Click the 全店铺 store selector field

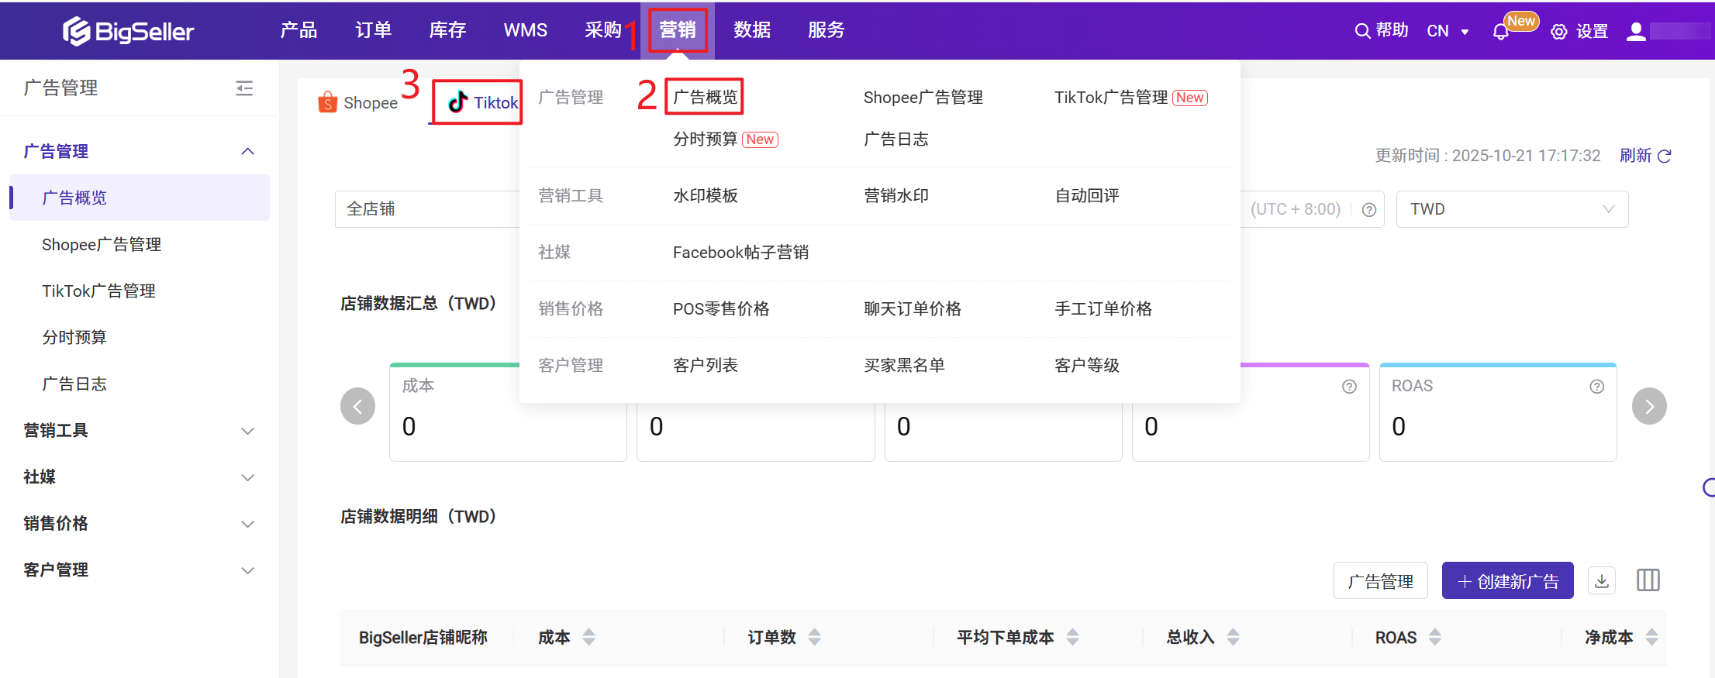pyautogui.click(x=426, y=209)
